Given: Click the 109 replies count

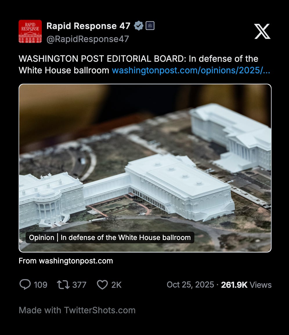Looking at the screenshot, I should point(40,285).
